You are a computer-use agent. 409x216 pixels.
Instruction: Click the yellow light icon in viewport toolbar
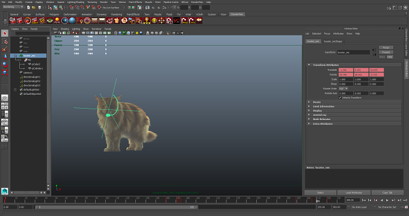(137, 33)
